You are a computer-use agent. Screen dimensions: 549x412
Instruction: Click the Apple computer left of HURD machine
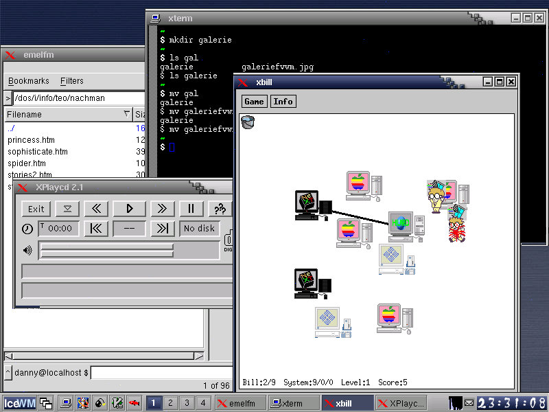(x=354, y=233)
